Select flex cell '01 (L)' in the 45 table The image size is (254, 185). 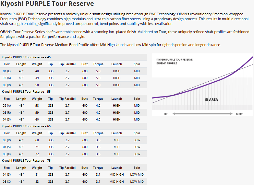[x=7, y=71]
